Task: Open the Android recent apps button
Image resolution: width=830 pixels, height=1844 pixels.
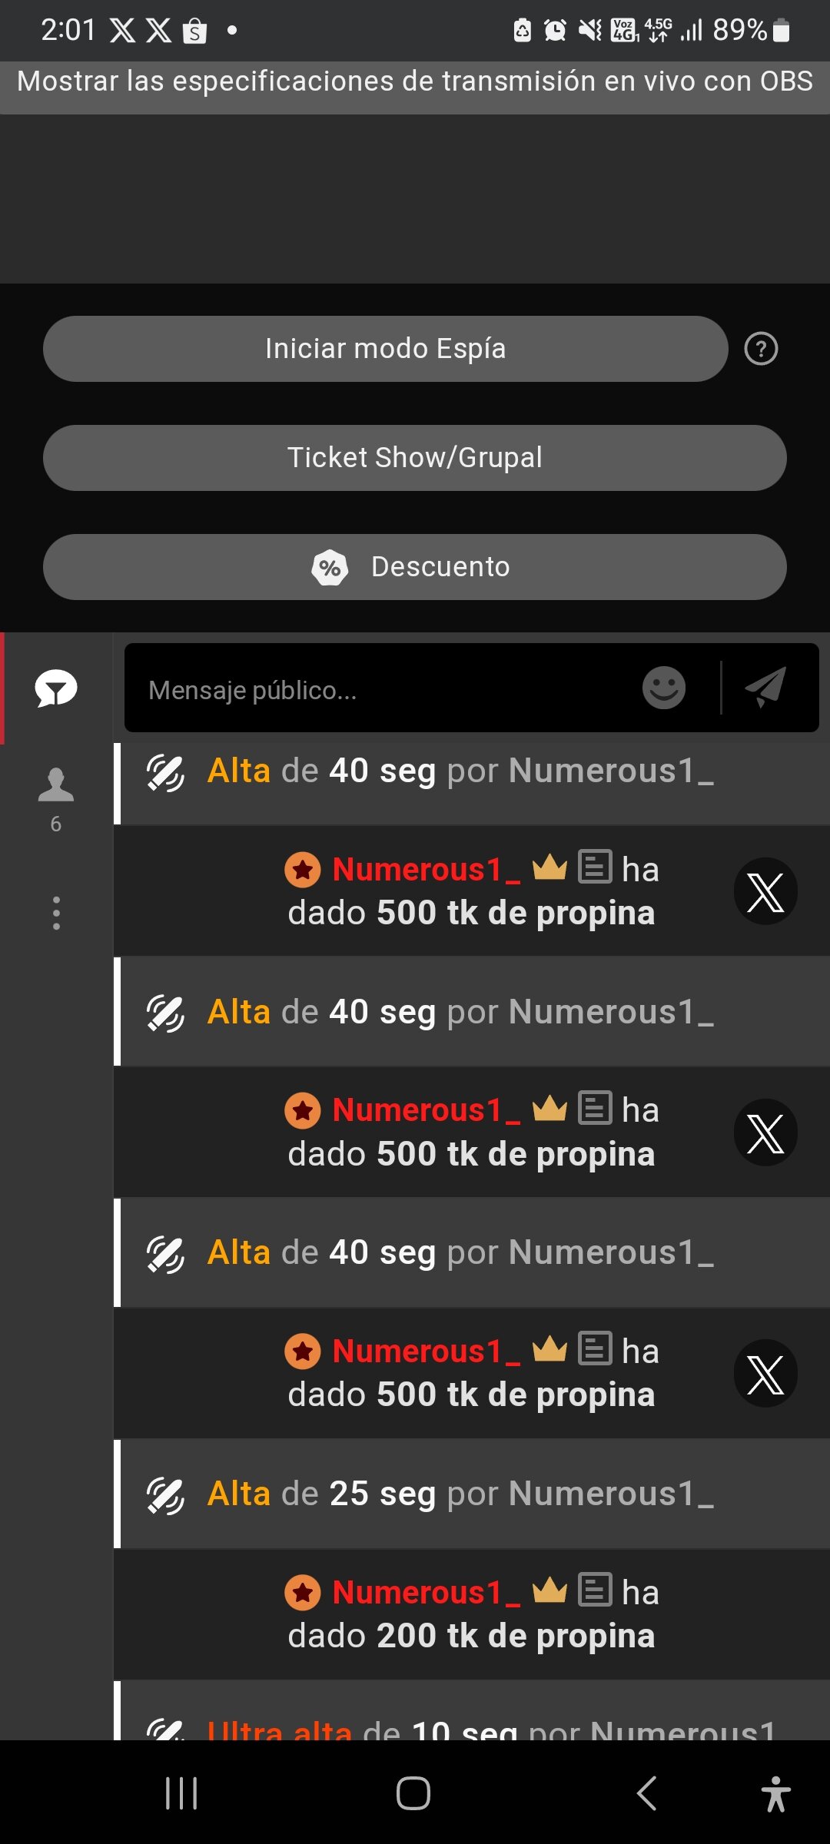Action: click(182, 1793)
